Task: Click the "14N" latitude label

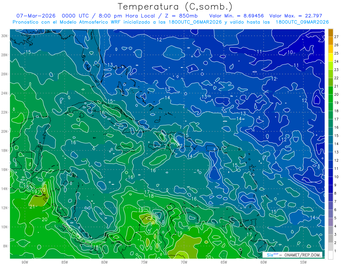Action: 4,189
